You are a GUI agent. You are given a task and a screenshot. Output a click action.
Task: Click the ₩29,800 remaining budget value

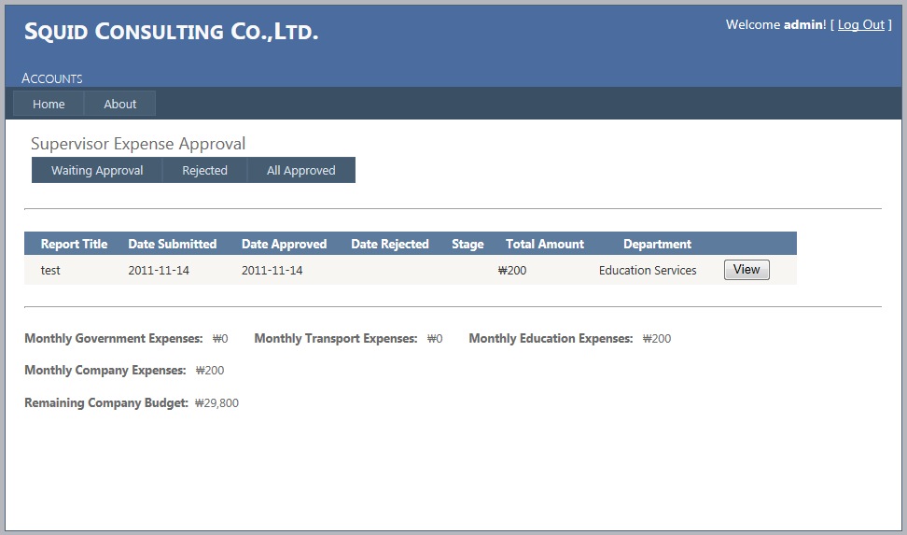216,403
